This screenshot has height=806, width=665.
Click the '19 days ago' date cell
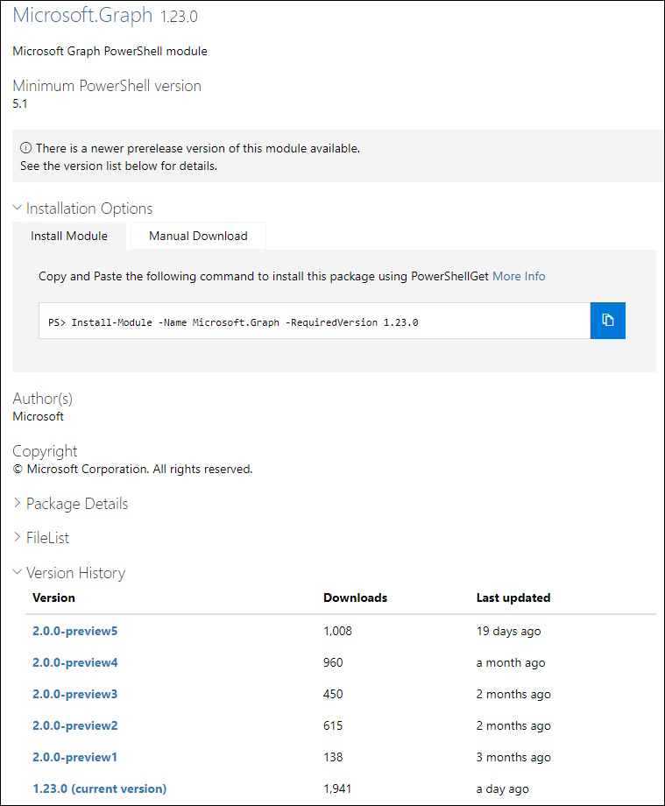tap(508, 632)
